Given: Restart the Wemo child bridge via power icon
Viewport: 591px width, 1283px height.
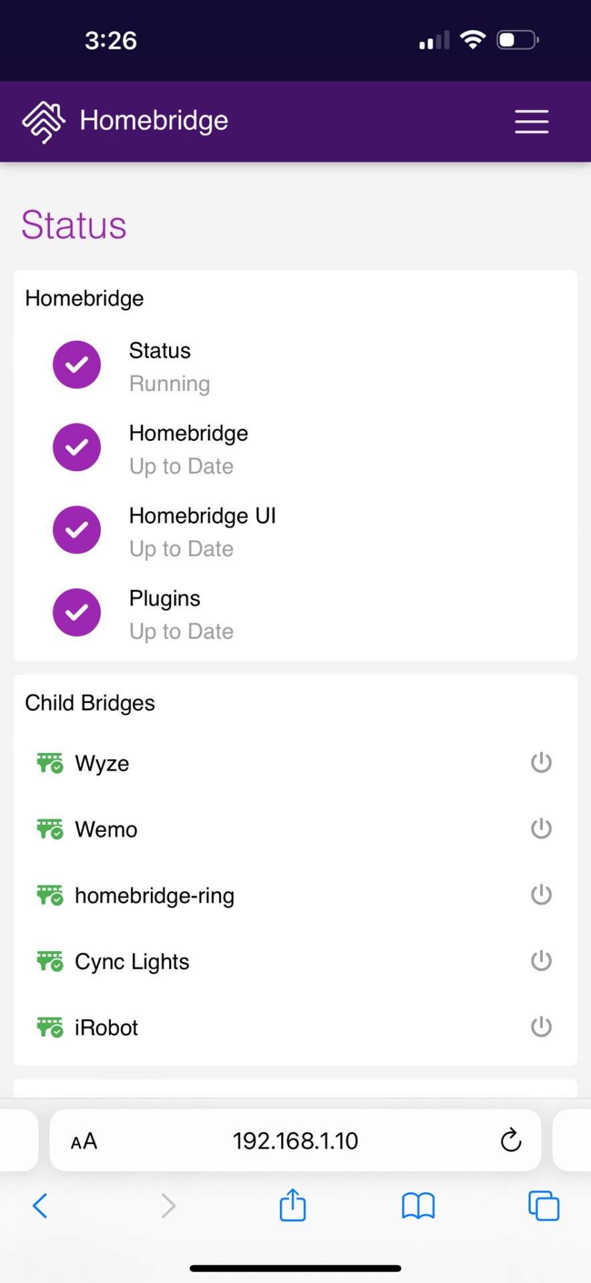Looking at the screenshot, I should point(541,829).
